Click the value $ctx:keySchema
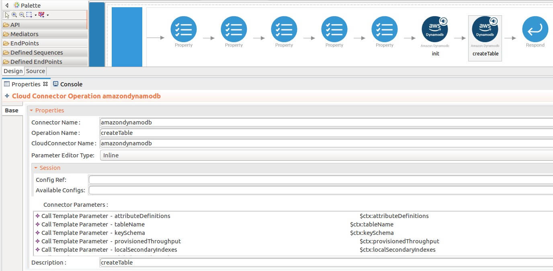Screen dimensions: 553x271 click(x=372, y=233)
